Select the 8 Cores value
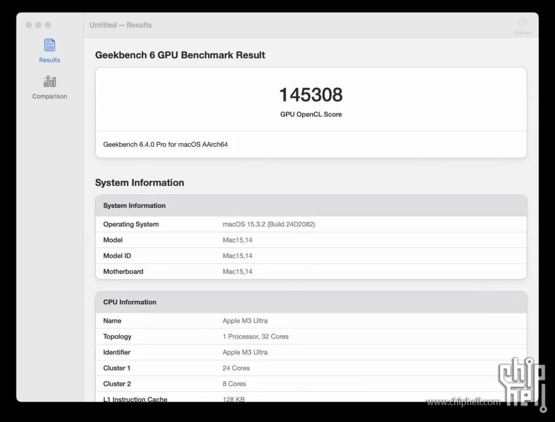The image size is (555, 422). coord(234,384)
